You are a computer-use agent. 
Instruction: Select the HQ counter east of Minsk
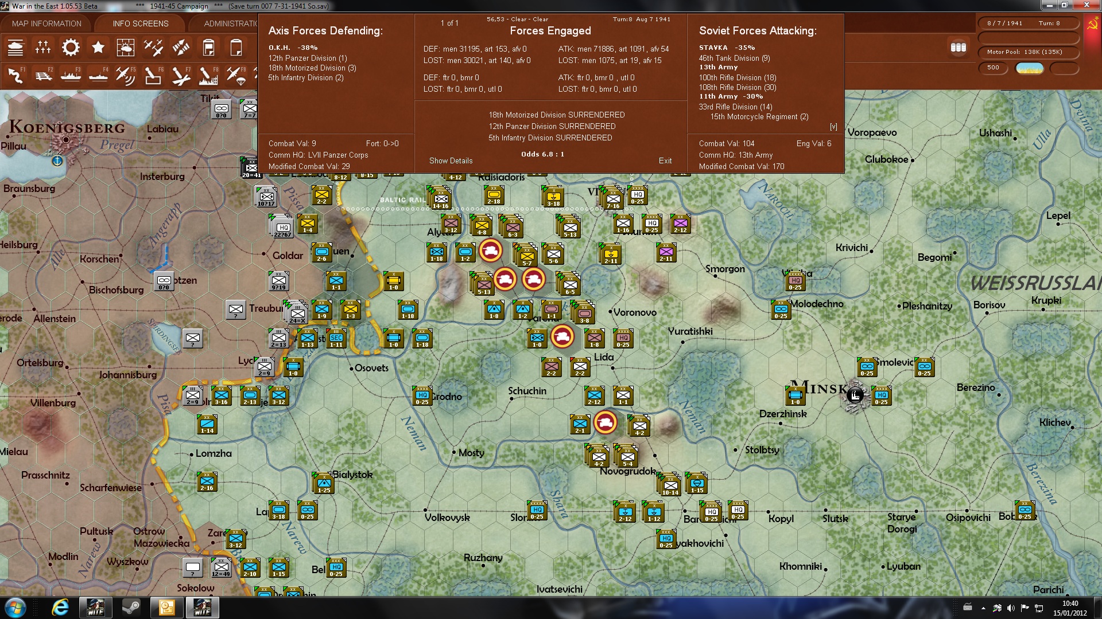pyautogui.click(x=882, y=395)
